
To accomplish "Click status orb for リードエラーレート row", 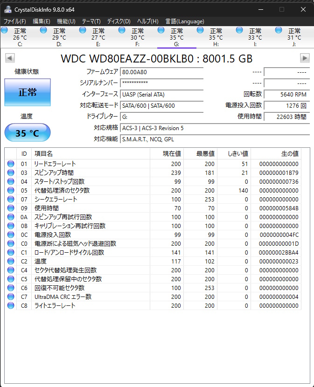I will (10, 164).
